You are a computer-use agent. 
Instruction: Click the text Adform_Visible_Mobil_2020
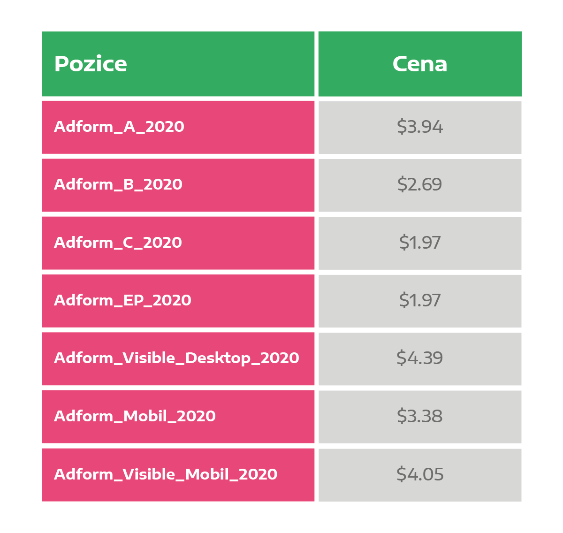(166, 474)
